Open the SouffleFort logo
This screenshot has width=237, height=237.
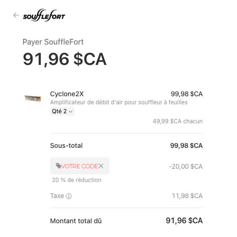[44, 15]
